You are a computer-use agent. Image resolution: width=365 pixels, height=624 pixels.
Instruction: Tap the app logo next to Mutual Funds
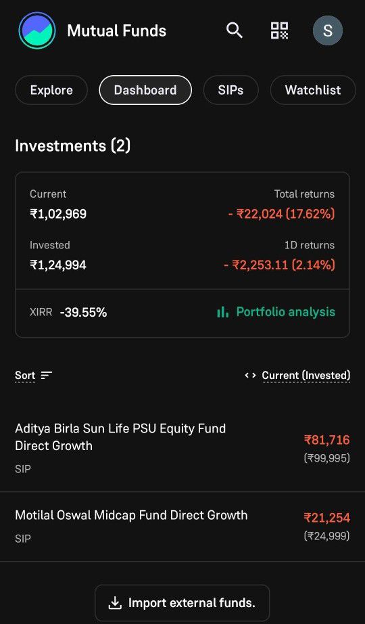[x=37, y=30]
